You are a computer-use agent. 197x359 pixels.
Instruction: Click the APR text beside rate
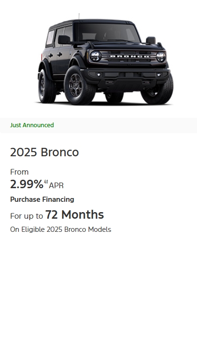click(56, 185)
